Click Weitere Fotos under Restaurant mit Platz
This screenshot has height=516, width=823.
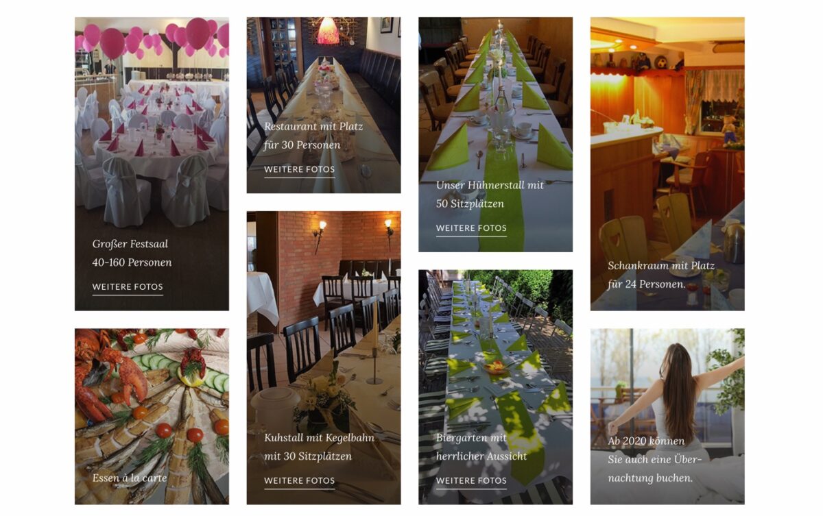[x=300, y=169]
